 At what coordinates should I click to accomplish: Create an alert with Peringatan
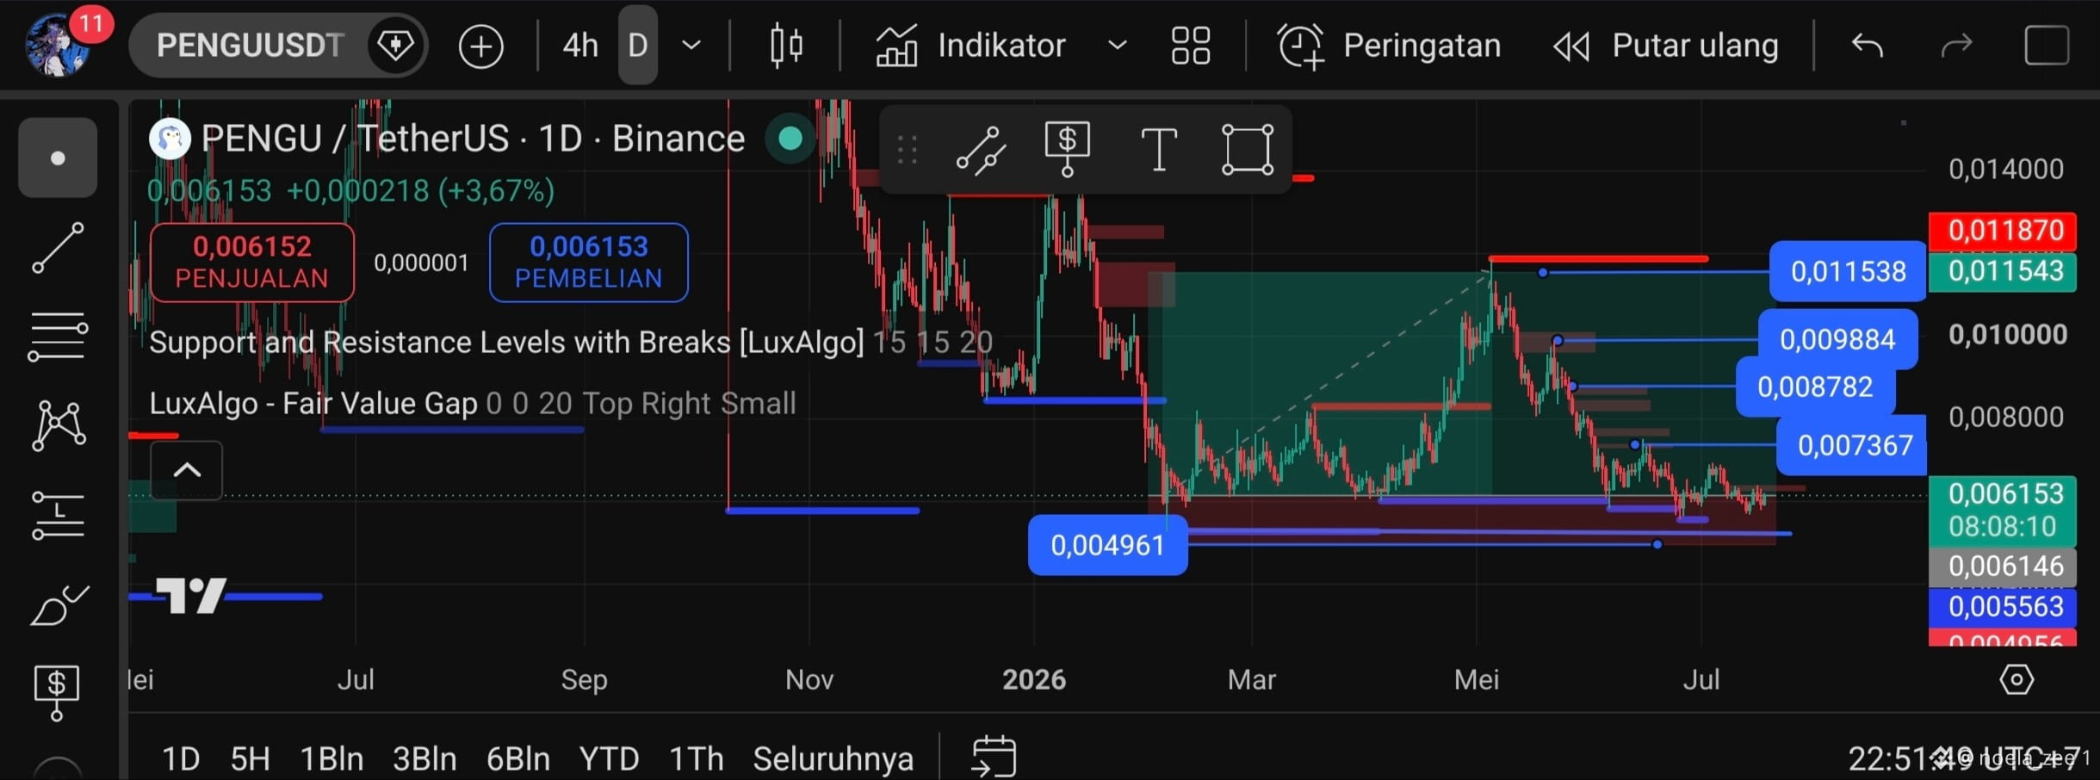pos(1390,45)
